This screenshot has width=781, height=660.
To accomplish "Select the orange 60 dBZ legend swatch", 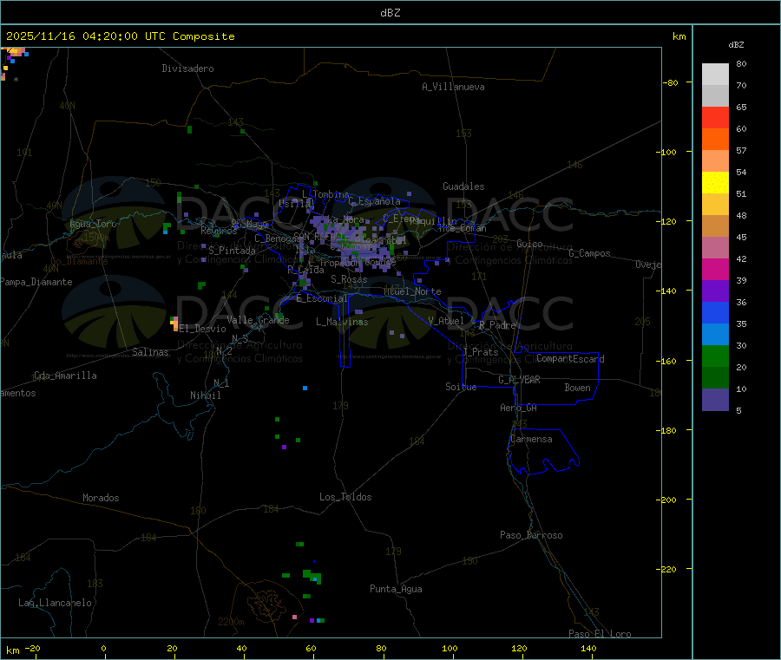I will pyautogui.click(x=715, y=140).
